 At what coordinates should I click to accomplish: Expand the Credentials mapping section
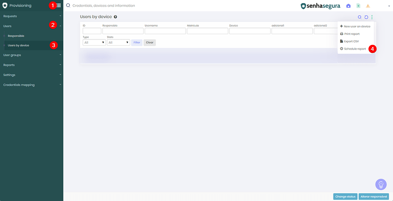point(31,85)
